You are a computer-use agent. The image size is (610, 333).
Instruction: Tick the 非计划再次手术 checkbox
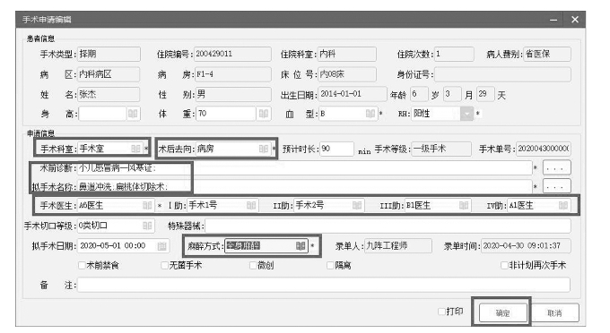(504, 266)
